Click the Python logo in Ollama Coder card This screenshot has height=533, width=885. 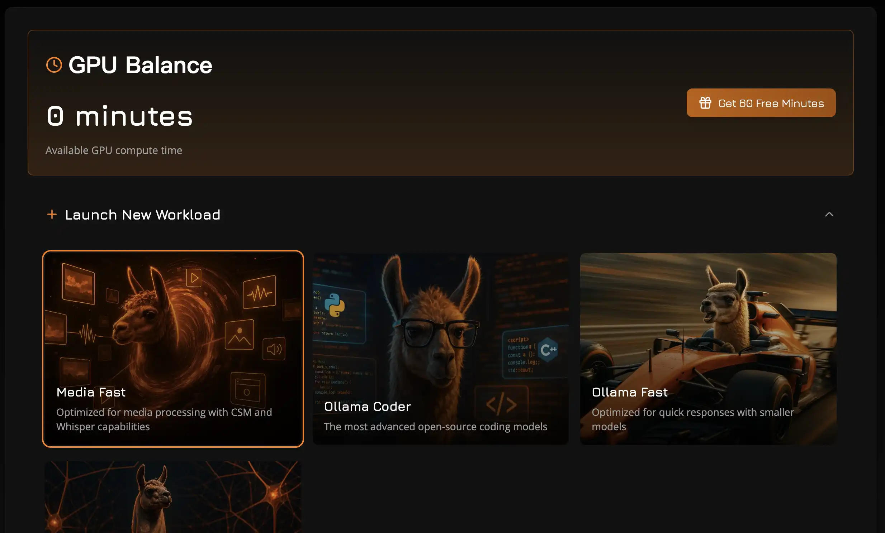click(x=335, y=305)
